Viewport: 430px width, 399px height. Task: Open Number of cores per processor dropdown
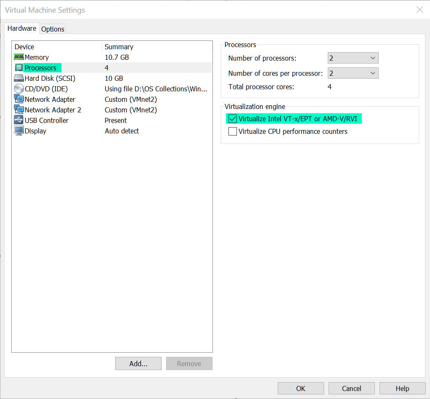click(353, 73)
